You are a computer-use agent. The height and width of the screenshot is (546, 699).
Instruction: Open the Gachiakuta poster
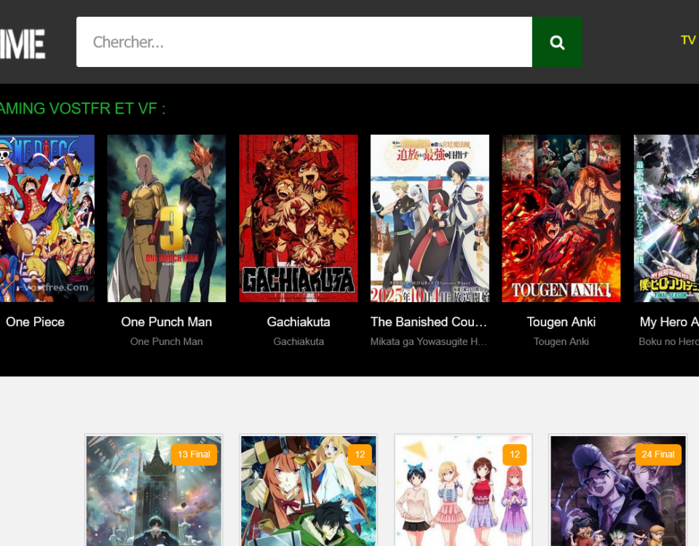(299, 218)
